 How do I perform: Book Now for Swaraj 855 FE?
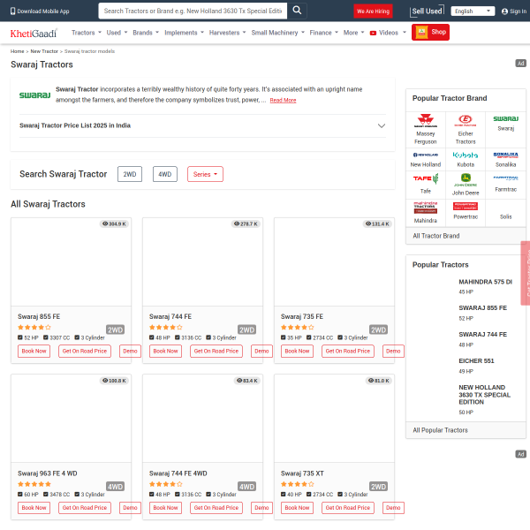click(x=34, y=352)
